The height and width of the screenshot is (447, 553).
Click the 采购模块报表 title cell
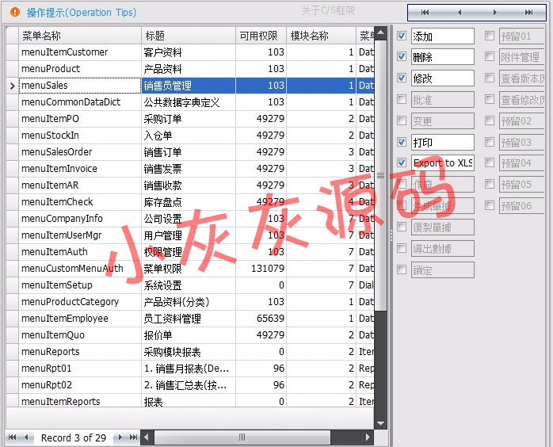189,352
